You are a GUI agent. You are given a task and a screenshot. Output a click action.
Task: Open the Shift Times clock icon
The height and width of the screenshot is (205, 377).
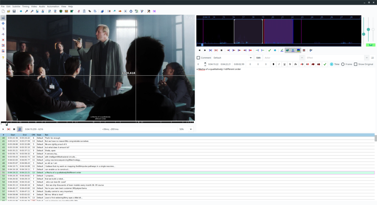pos(131,11)
